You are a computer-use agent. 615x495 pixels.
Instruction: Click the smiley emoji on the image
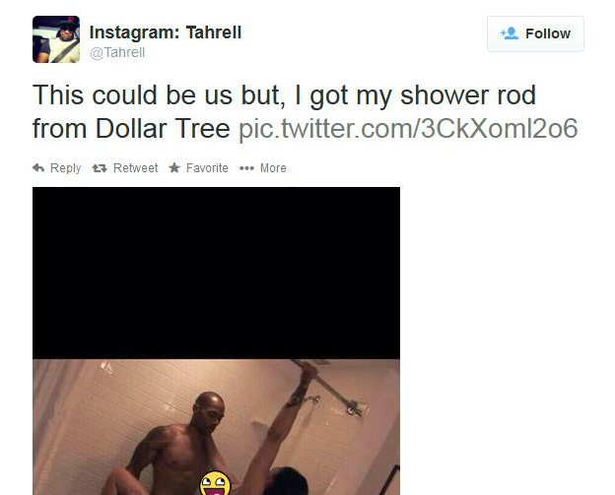(x=215, y=483)
